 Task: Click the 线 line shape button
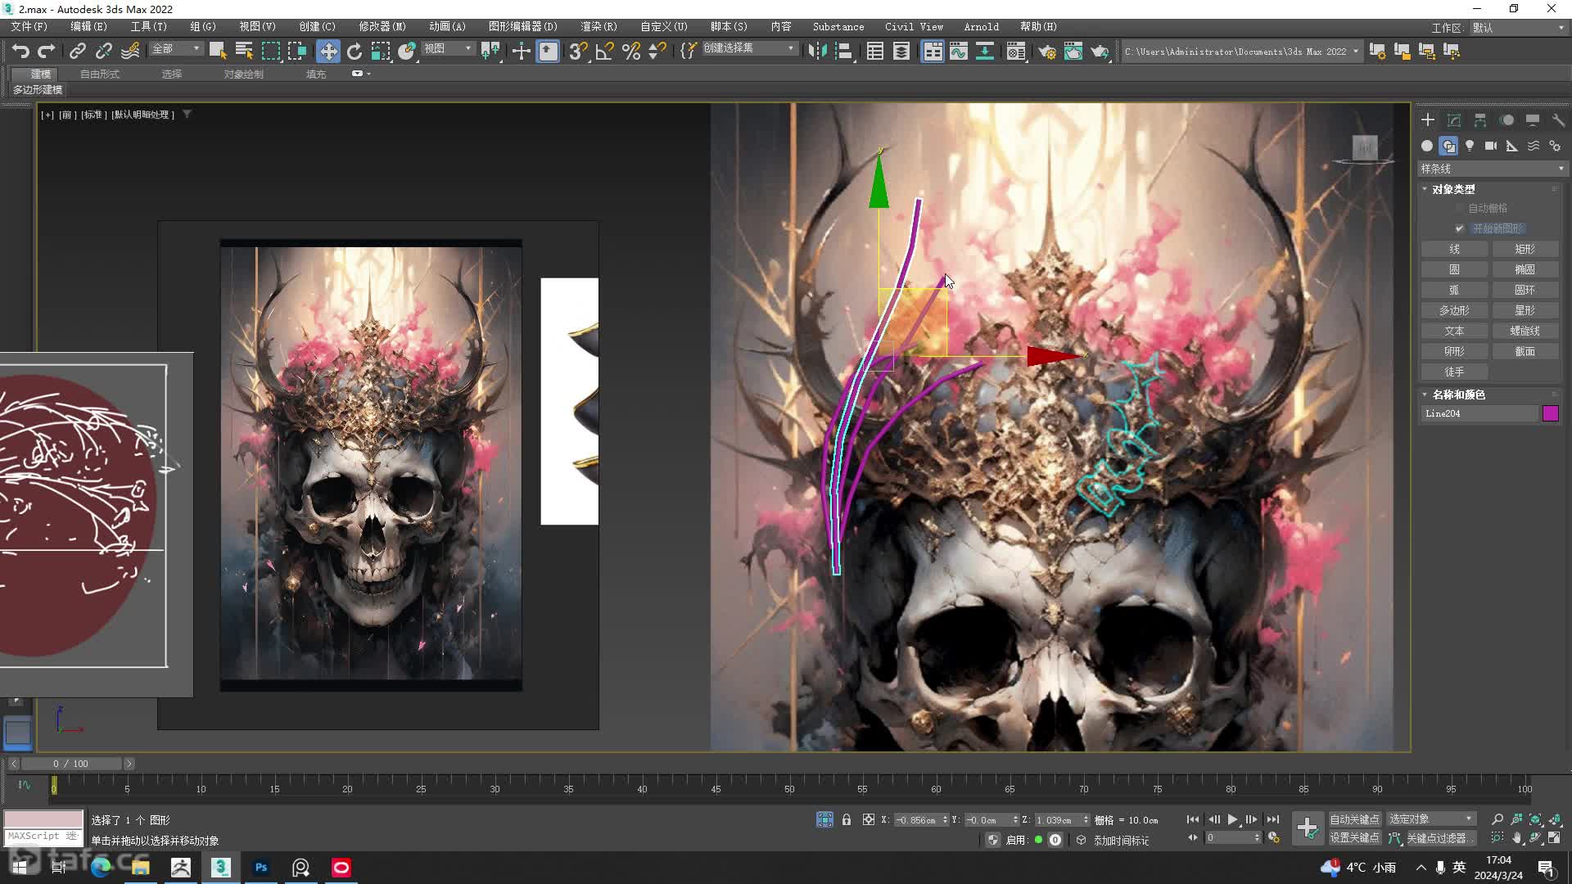[x=1454, y=249]
